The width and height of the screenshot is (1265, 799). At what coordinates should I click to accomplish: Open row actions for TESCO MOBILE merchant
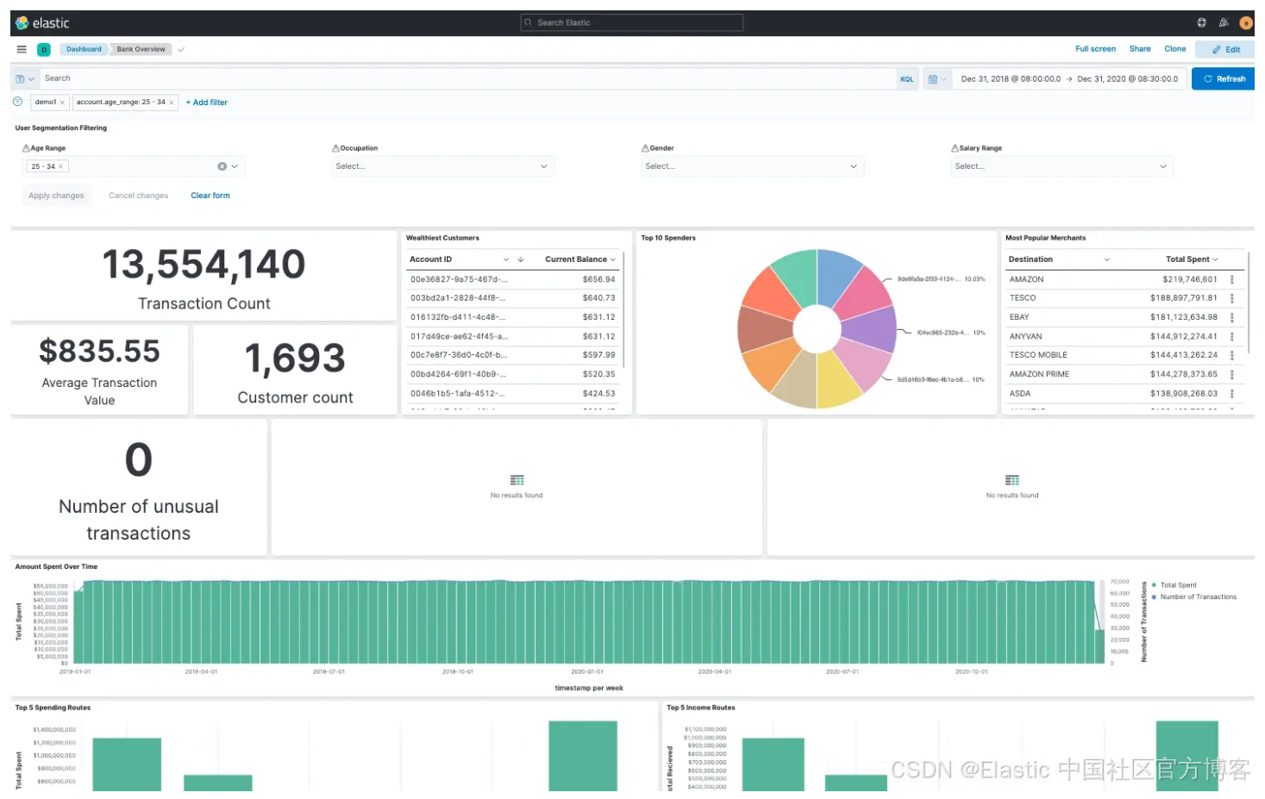(x=1231, y=355)
